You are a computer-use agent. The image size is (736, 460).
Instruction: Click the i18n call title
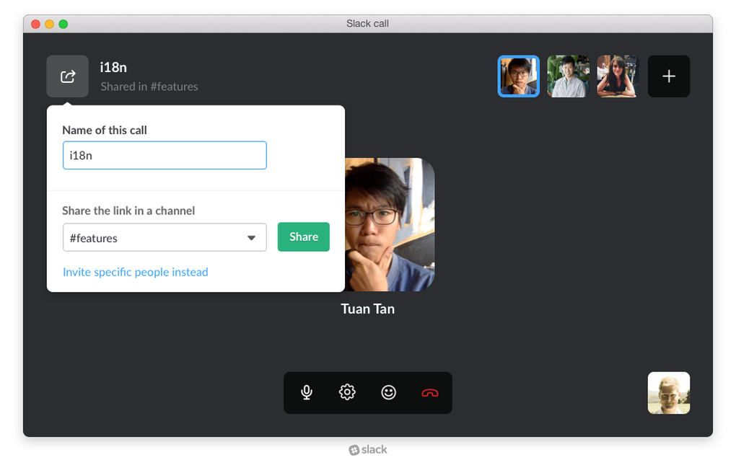[x=114, y=67]
